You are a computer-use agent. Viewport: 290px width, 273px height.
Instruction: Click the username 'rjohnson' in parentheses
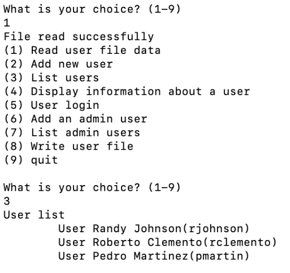point(216,229)
